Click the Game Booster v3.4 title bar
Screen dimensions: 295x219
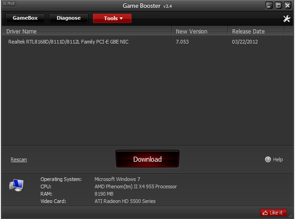tap(147, 5)
